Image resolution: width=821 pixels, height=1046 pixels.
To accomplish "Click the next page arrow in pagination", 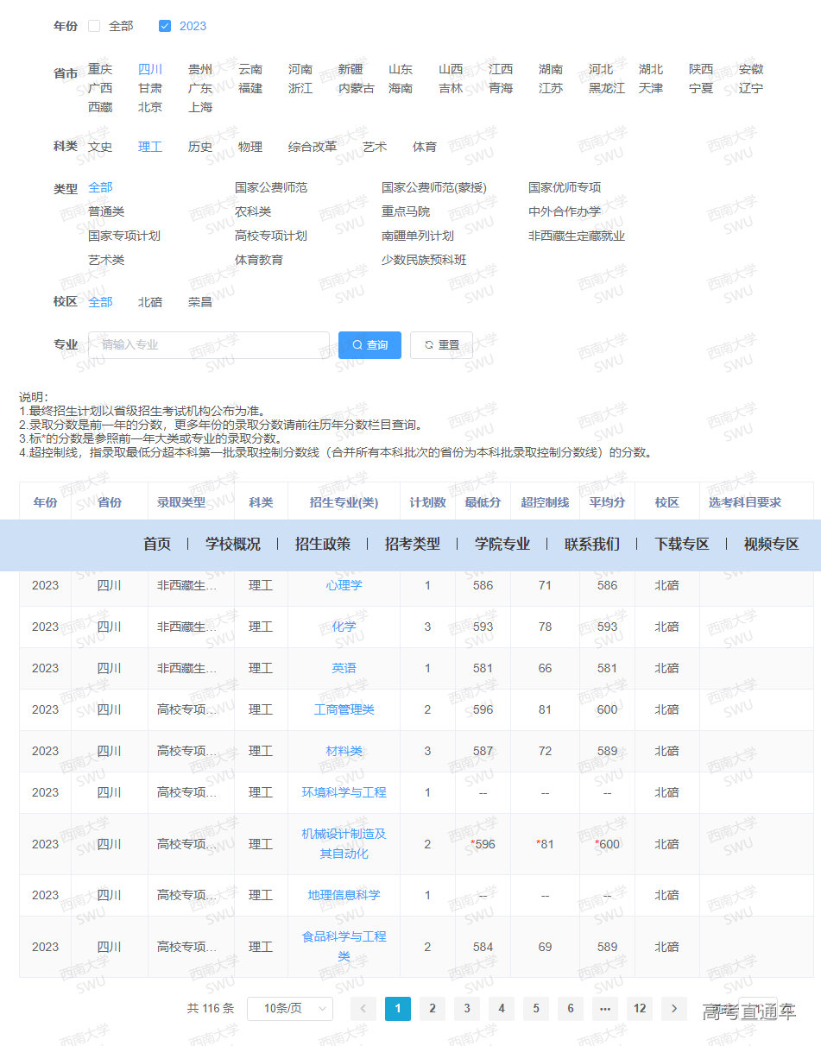I will 673,1008.
